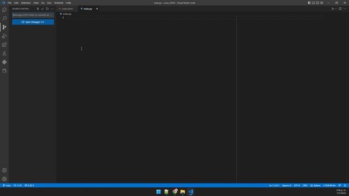Open editor more actions ellipsis
Viewport: 349px width, 196px height.
(x=345, y=9)
